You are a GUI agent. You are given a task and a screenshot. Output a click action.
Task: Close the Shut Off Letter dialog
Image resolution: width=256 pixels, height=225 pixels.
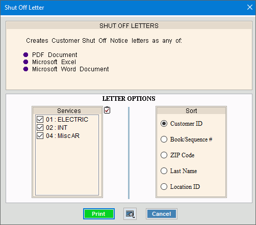(x=250, y=7)
